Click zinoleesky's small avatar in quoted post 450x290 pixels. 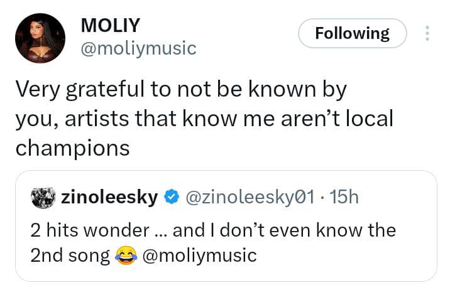coord(43,198)
